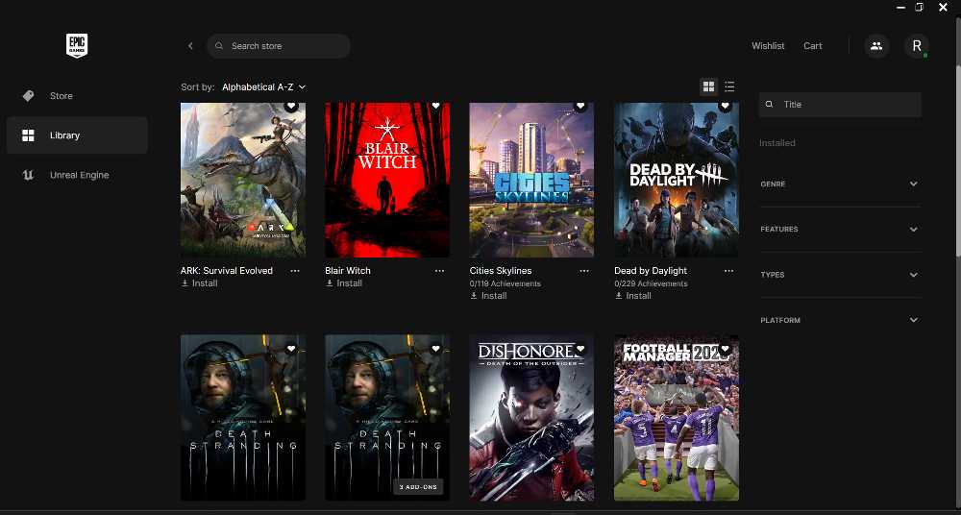This screenshot has width=961, height=515.
Task: Open the Cities Skylines cover art
Action: [x=532, y=181]
